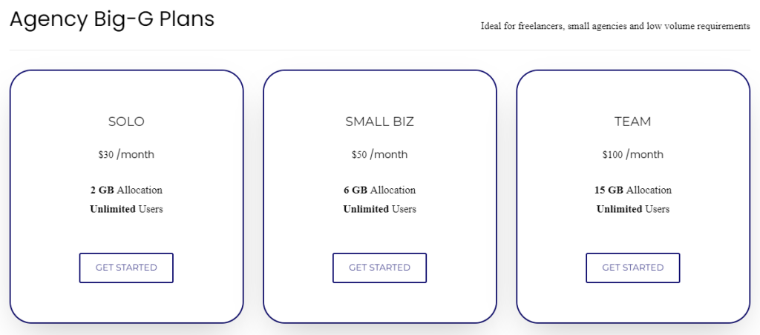This screenshot has height=335, width=760.
Task: Click Unlimited Users in the Team card
Action: 632,209
